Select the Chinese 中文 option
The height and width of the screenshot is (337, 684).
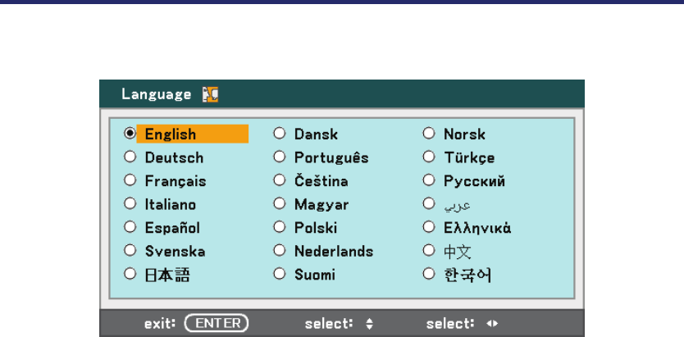pyautogui.click(x=429, y=251)
